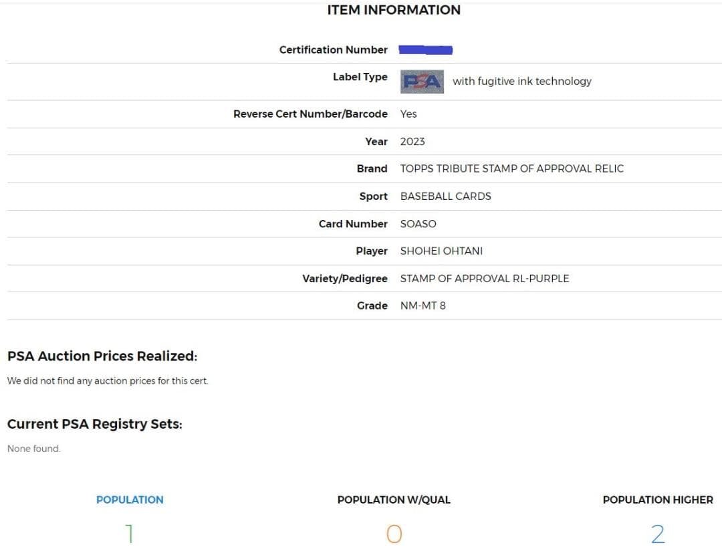Open the blue POPULATION link
Viewport: 722px width, 555px height.
[x=130, y=499]
